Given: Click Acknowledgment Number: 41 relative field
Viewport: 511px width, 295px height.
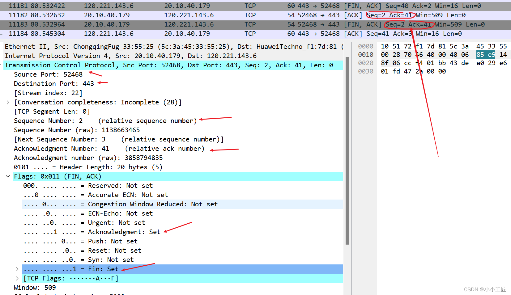Looking at the screenshot, I should tap(109, 149).
